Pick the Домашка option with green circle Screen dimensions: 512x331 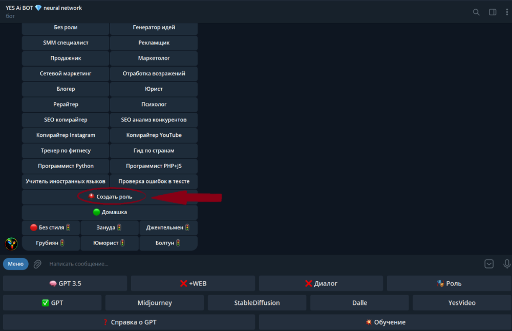110,212
